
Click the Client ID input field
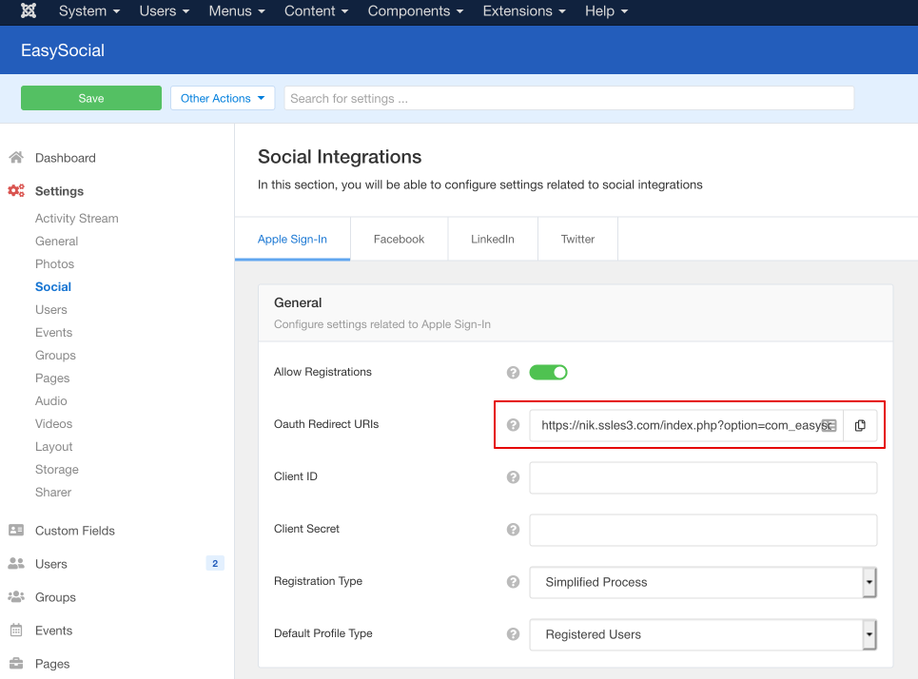coord(703,477)
